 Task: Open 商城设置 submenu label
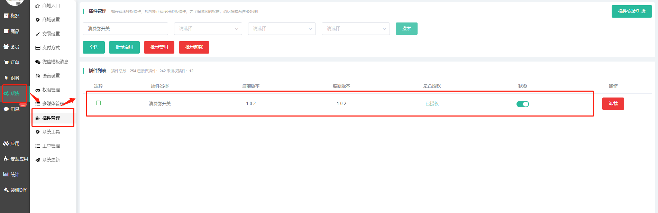[x=51, y=20]
